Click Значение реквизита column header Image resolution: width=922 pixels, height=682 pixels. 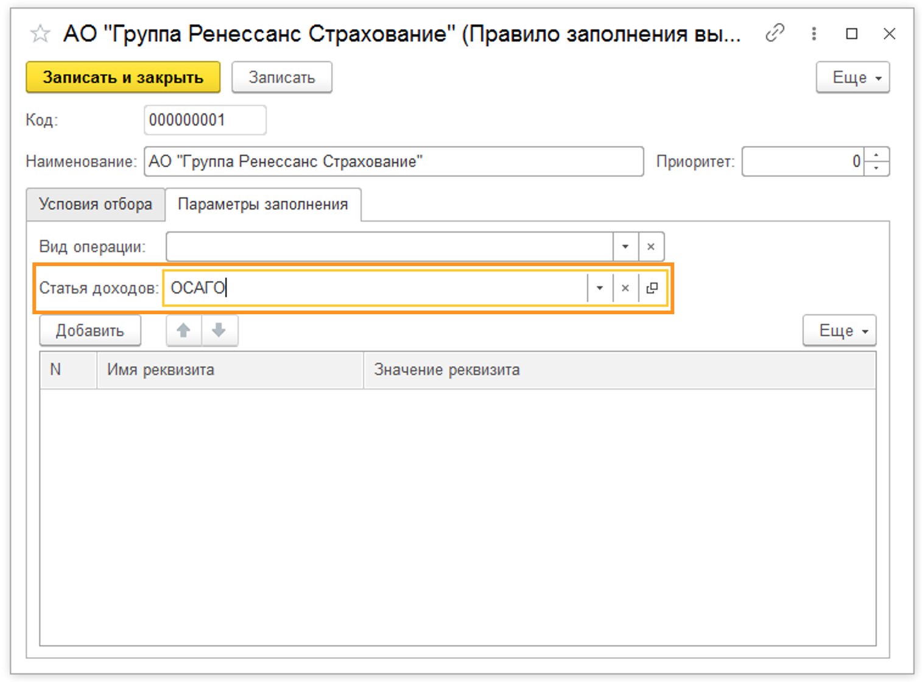(x=619, y=370)
